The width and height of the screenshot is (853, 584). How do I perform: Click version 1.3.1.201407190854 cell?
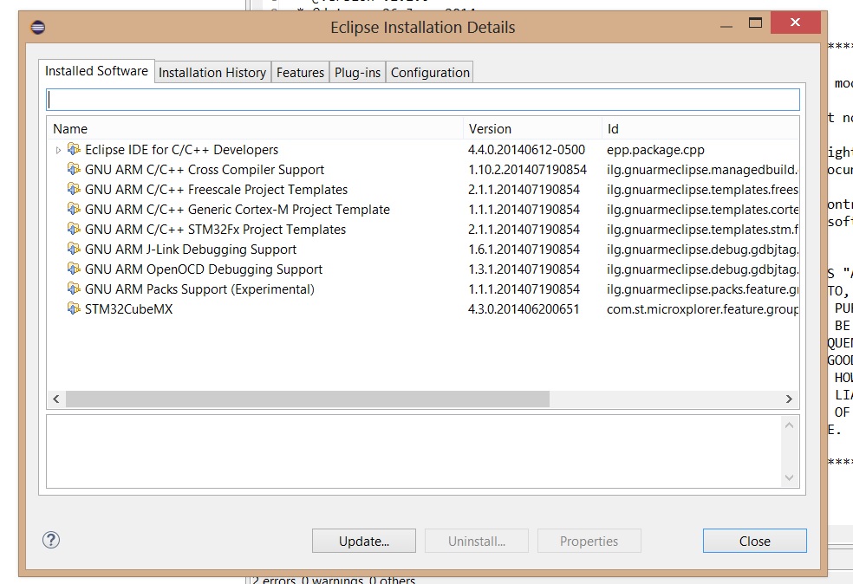click(524, 269)
